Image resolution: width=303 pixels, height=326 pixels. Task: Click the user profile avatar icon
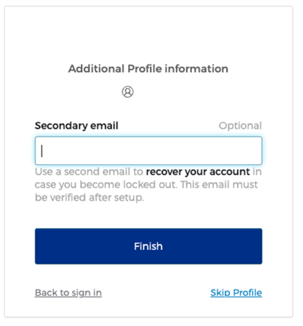coord(128,92)
